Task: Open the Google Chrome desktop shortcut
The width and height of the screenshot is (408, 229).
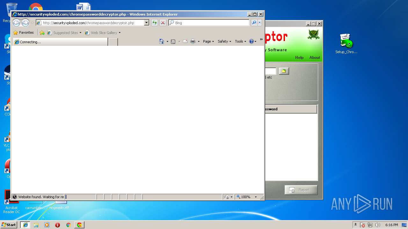Action: (x=36, y=7)
